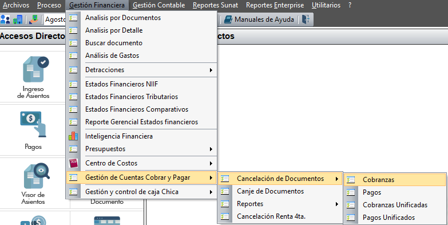Image resolution: width=448 pixels, height=225 pixels.
Task: Select Analisis por Detalle
Action: click(141, 30)
